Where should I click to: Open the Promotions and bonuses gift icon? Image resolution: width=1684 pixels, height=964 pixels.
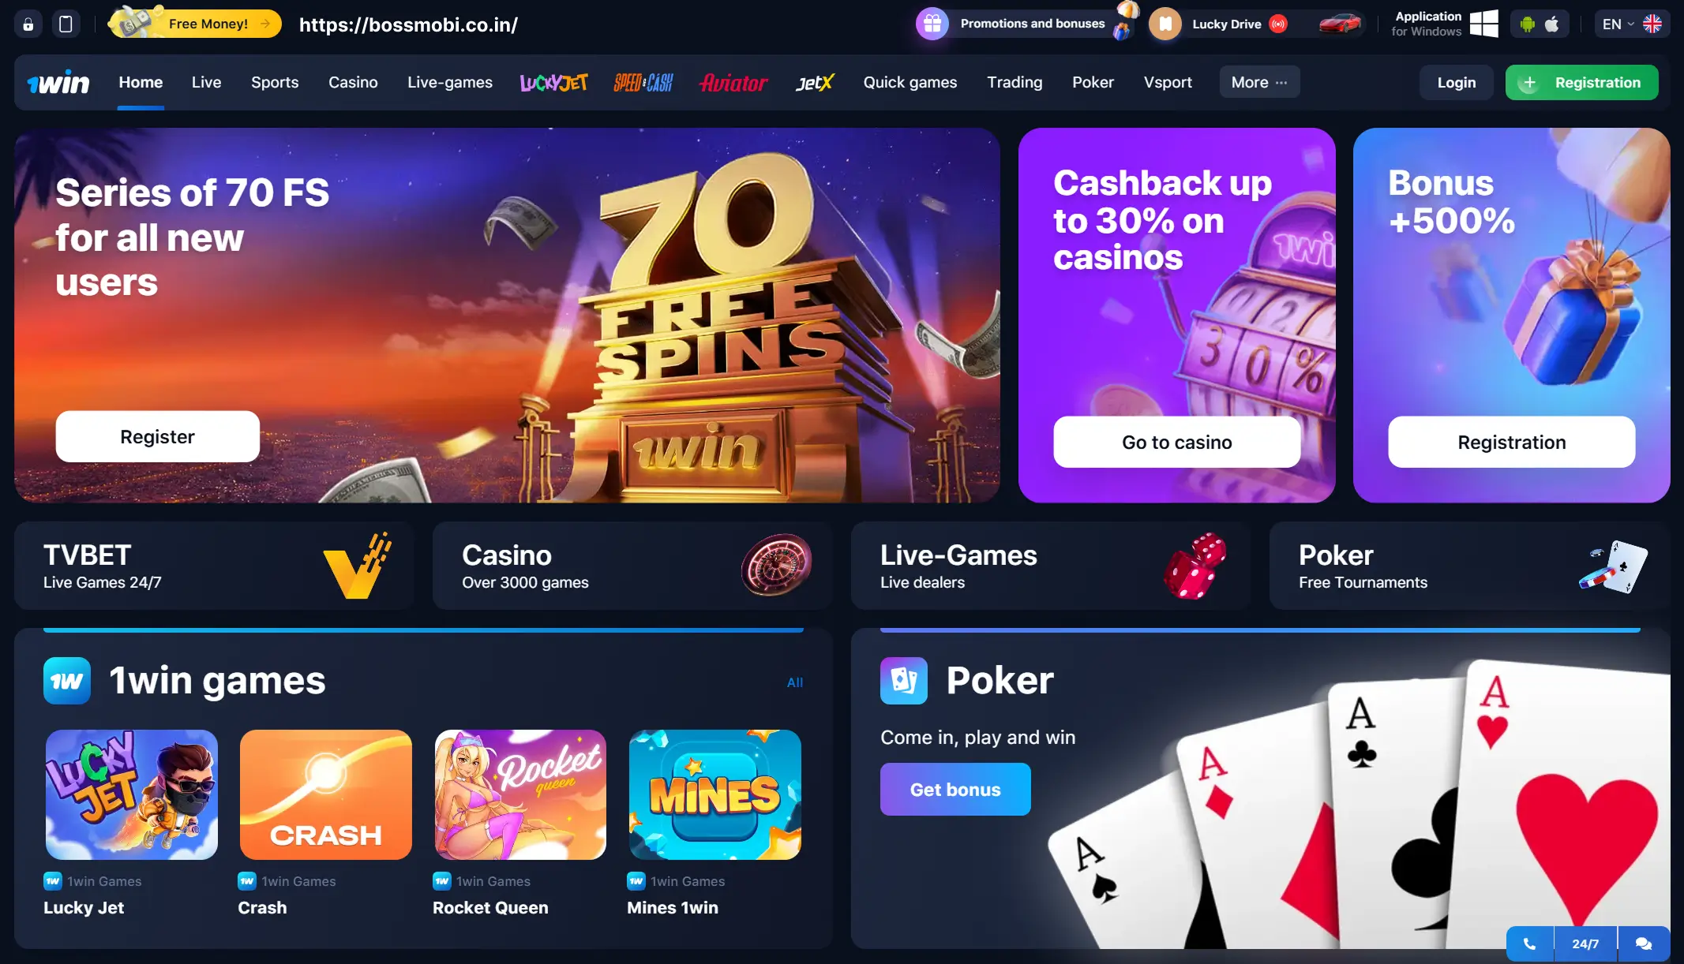932,24
